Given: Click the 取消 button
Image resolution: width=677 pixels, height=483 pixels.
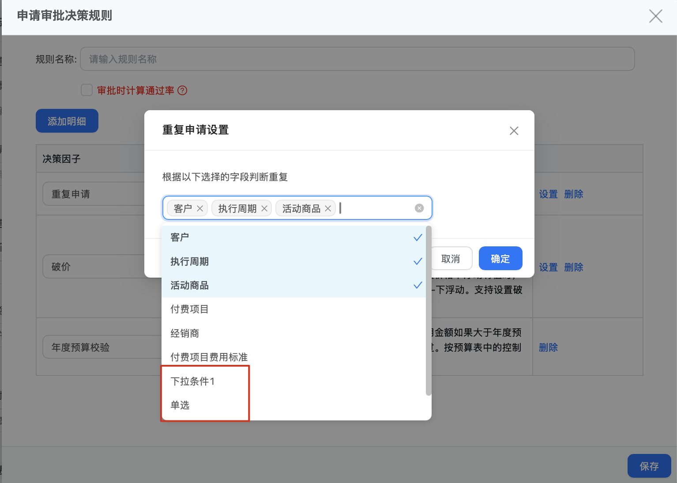Looking at the screenshot, I should (x=451, y=259).
